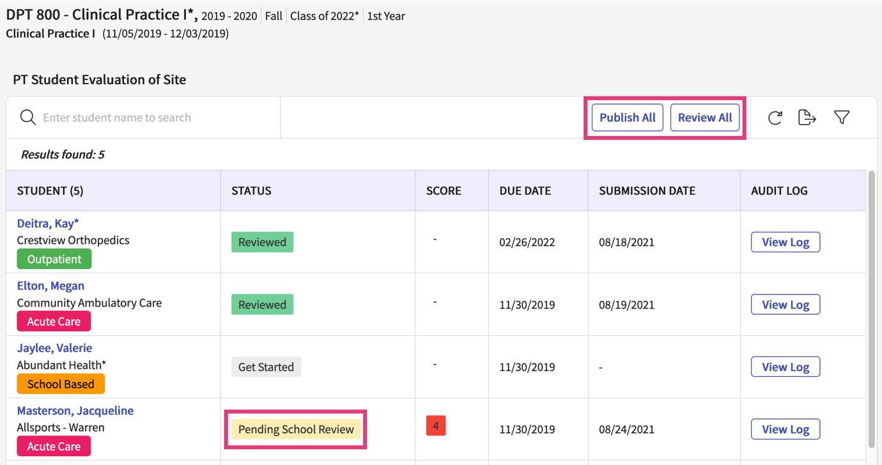882x465 pixels.
Task: View audit log for Elton, Megan
Action: click(785, 305)
